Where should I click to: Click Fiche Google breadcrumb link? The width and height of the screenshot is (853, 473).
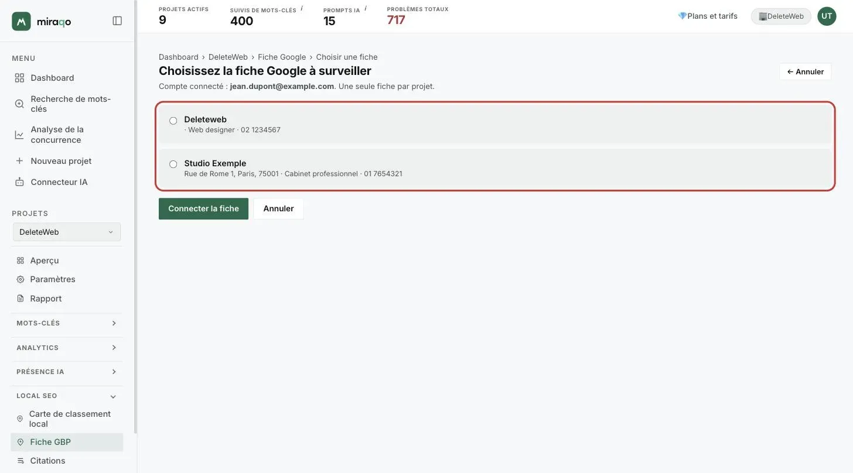282,57
